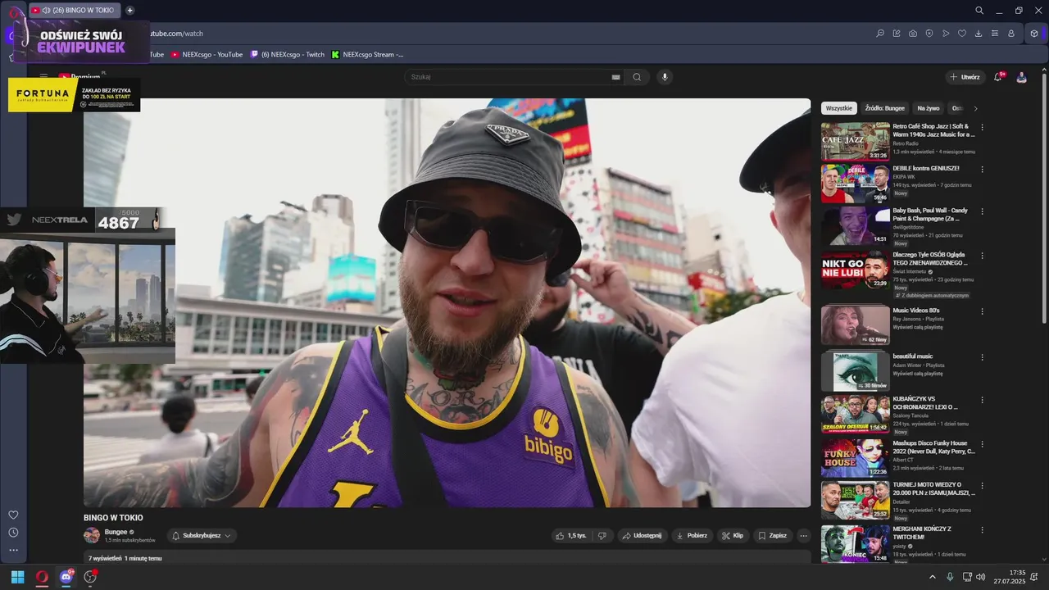Click the Zapisz save button
This screenshot has width=1049, height=590.
[772, 536]
